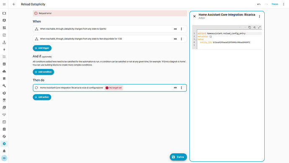Expand the YAML editor to fullscreen

coord(259,27)
